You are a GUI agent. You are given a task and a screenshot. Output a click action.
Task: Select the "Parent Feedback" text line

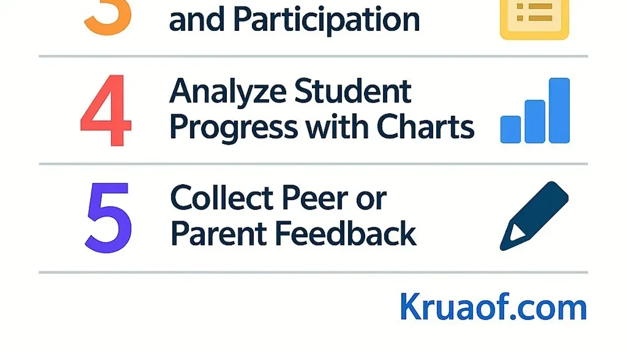tap(293, 233)
